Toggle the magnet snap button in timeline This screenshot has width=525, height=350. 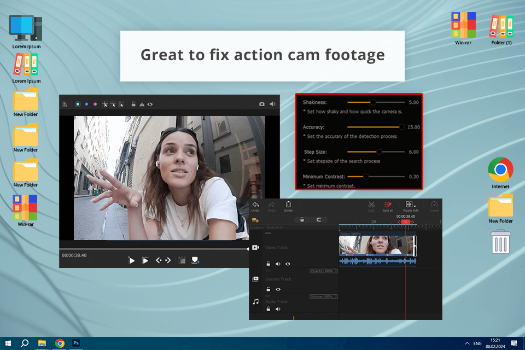[319, 220]
